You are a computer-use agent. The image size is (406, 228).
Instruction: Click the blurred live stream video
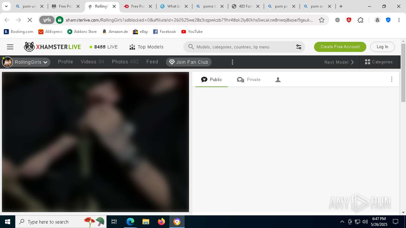pyautogui.click(x=95, y=142)
